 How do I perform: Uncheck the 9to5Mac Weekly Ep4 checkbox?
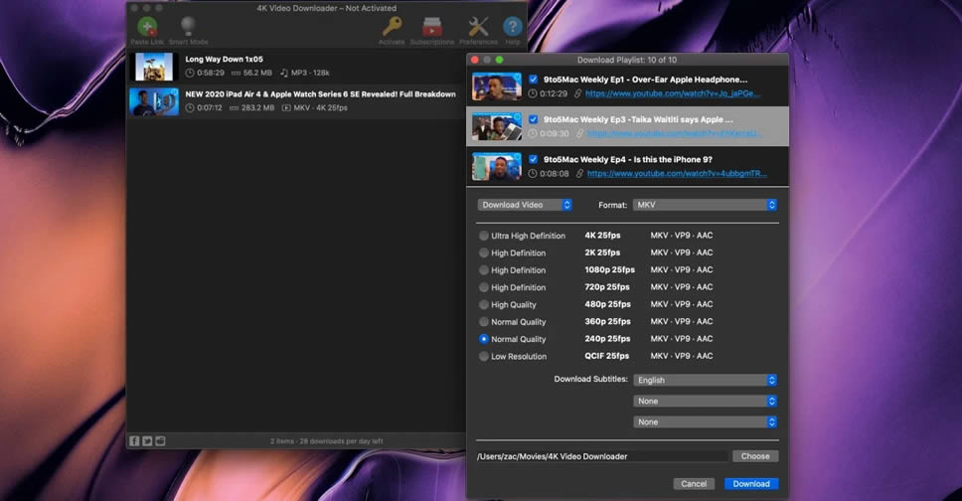(x=534, y=159)
